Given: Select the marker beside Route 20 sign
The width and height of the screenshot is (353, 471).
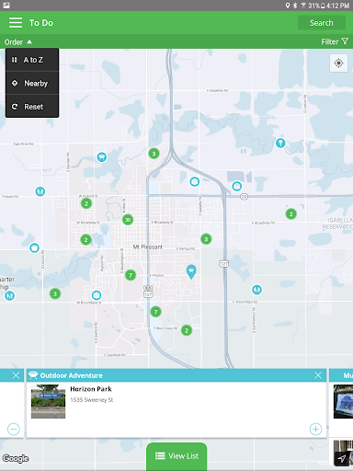Looking at the screenshot, I should [x=236, y=186].
